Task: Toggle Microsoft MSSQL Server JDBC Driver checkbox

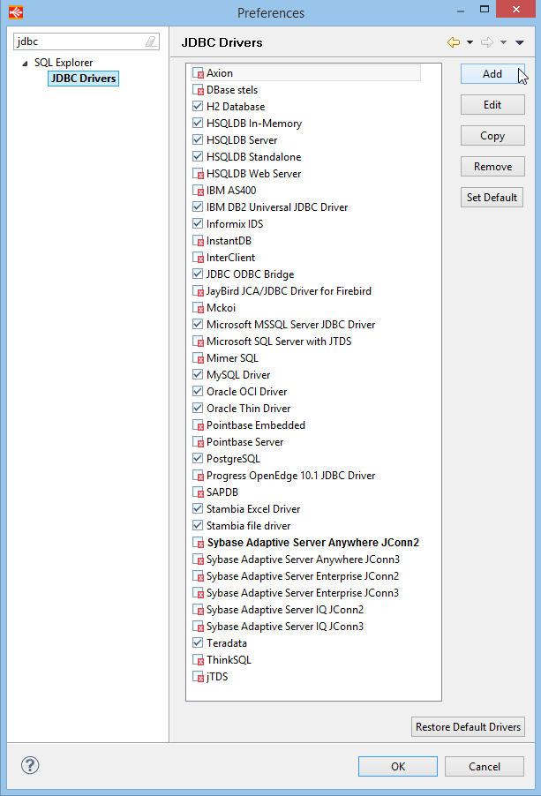Action: coord(198,325)
